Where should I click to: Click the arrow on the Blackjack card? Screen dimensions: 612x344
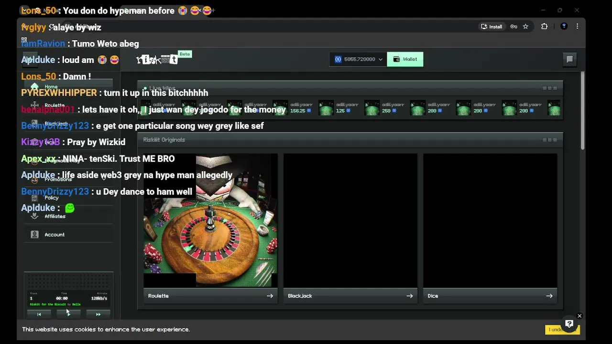point(409,296)
